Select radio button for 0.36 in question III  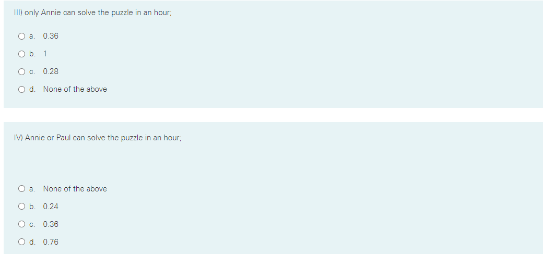pos(22,36)
